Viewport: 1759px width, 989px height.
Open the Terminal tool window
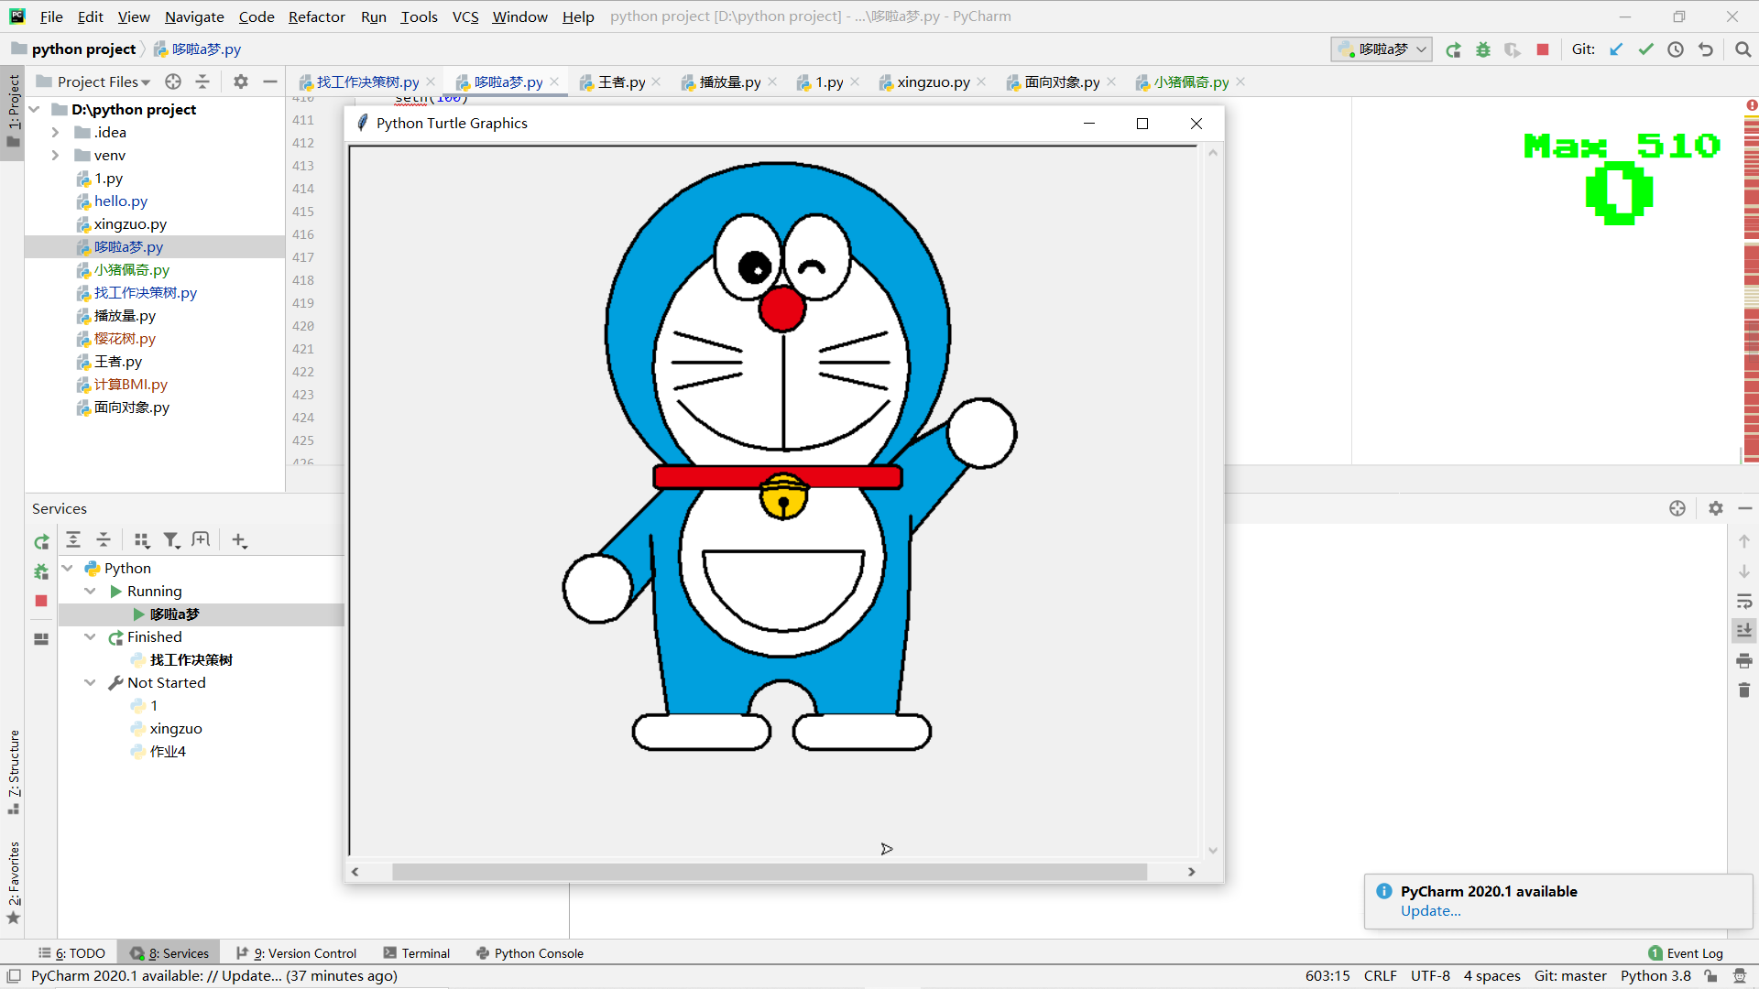[417, 953]
